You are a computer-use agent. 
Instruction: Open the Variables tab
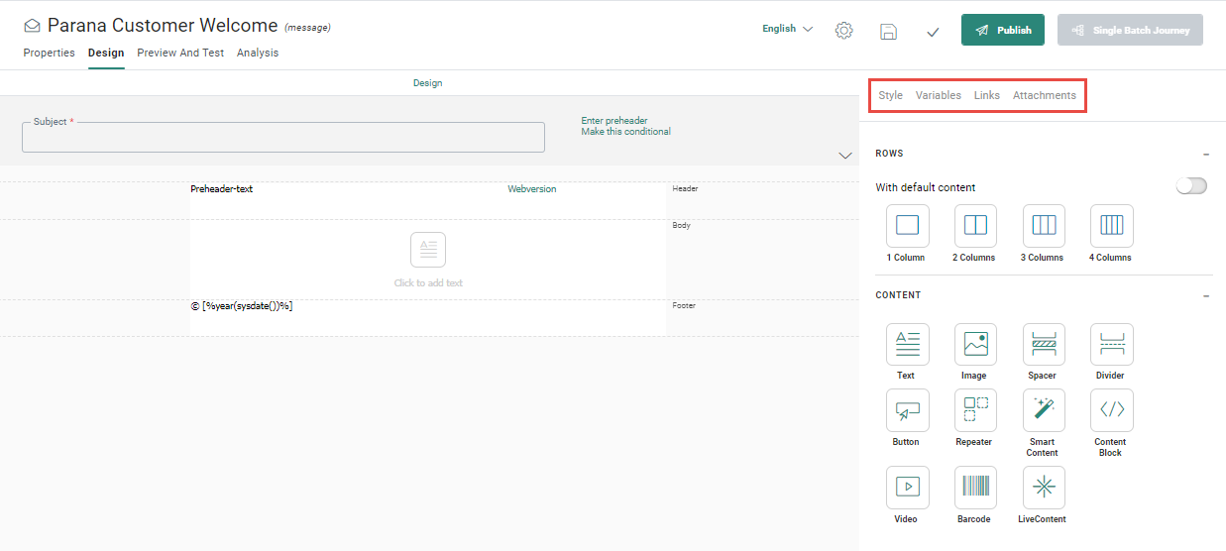tap(938, 96)
